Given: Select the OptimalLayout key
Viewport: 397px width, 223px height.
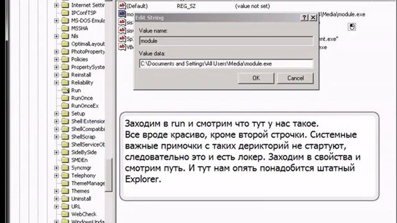Looking at the screenshot, I should 88,44.
